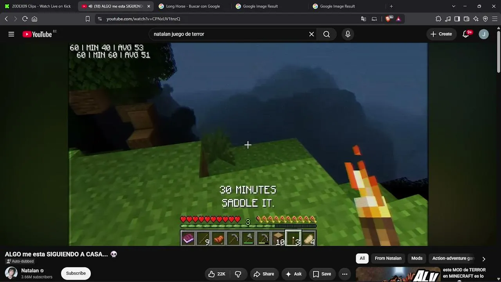501x282 pixels.
Task: Close the YouTube ALGO me esta tab
Action: click(149, 6)
